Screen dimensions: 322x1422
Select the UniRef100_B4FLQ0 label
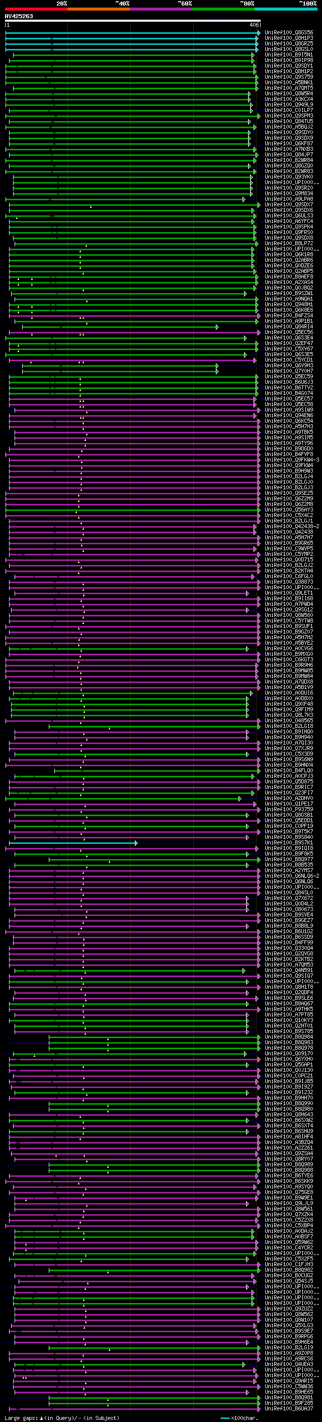[x=289, y=770]
